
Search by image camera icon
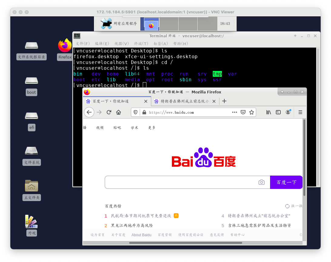(262, 182)
